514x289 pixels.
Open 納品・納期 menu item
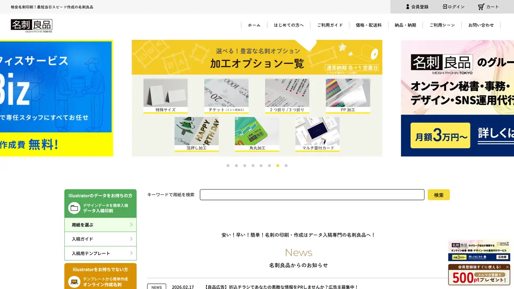[x=405, y=25]
